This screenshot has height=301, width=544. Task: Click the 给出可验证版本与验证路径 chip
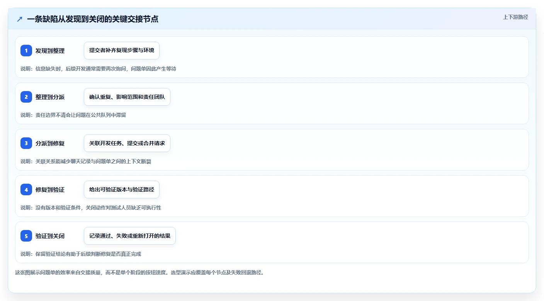click(122, 189)
